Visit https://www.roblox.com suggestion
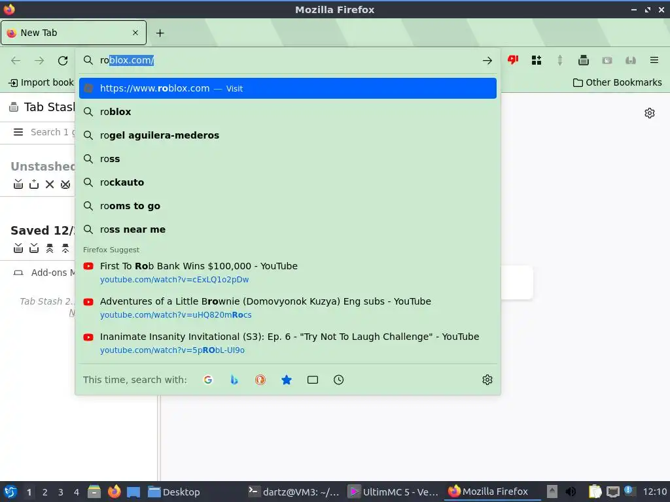670x502 pixels. [x=288, y=88]
